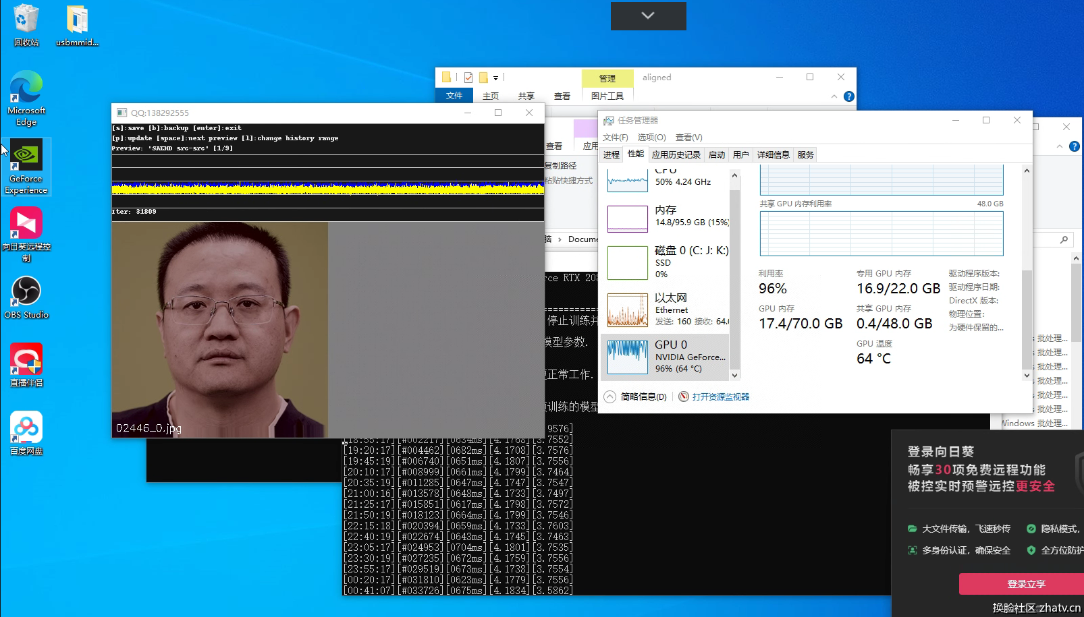Select the Memory performance entry
The image size is (1084, 617).
coord(665,218)
